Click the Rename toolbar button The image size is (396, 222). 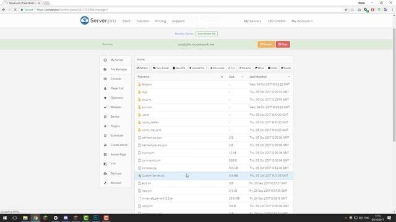tap(245, 68)
